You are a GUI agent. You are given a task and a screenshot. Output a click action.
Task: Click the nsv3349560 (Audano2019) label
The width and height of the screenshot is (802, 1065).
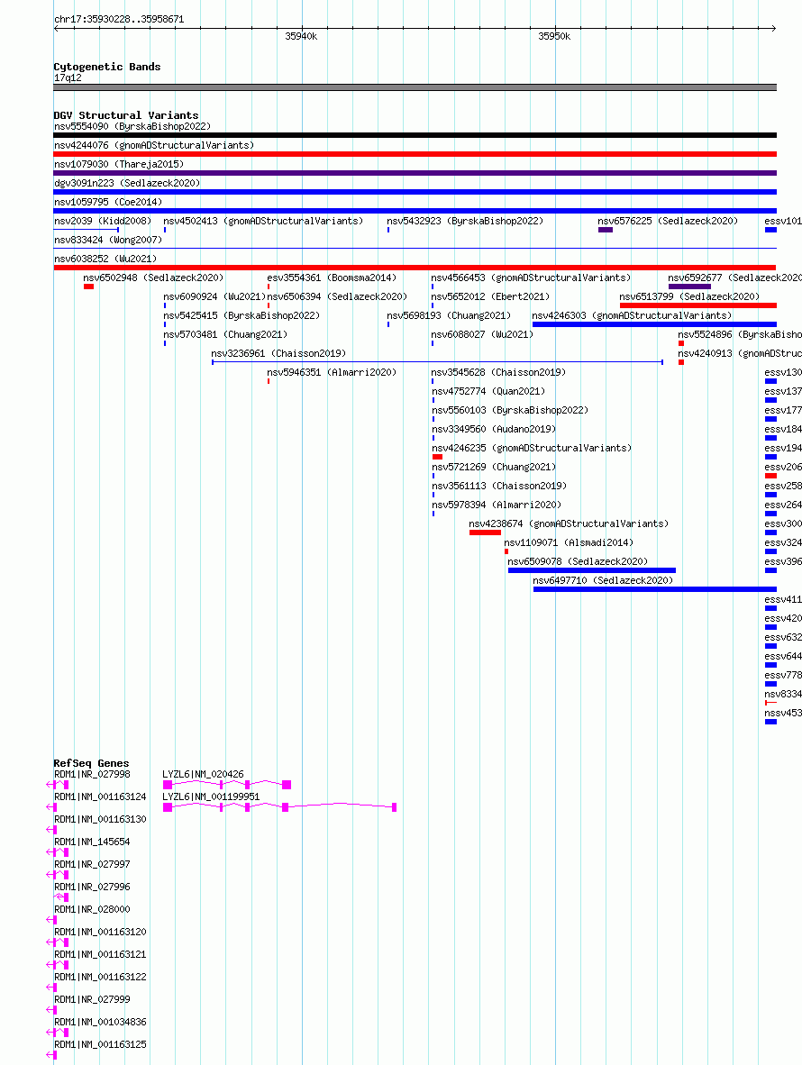494,431
